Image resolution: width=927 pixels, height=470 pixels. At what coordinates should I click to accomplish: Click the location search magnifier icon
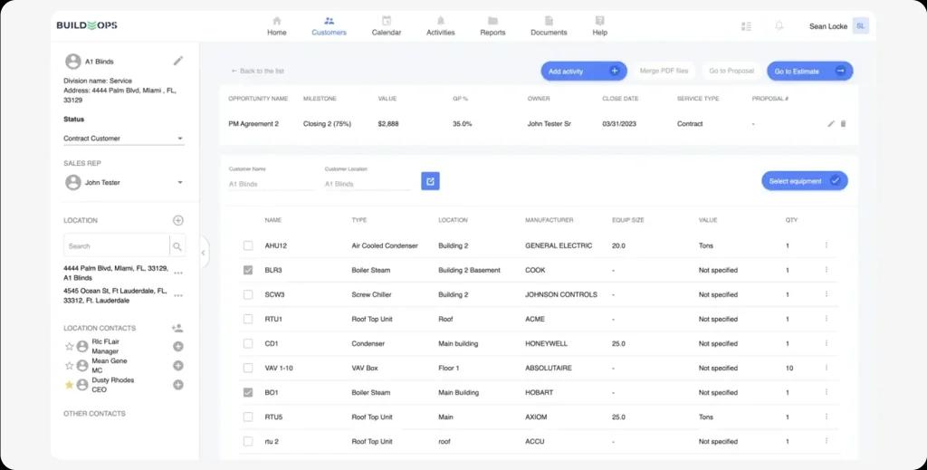pos(177,246)
